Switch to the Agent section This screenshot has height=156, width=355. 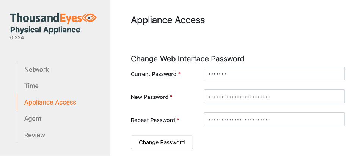coord(33,119)
